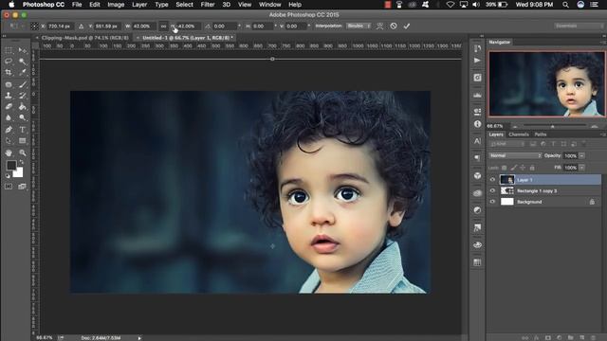The width and height of the screenshot is (607, 341).
Task: Select the Clone Stamp tool
Action: click(x=9, y=95)
